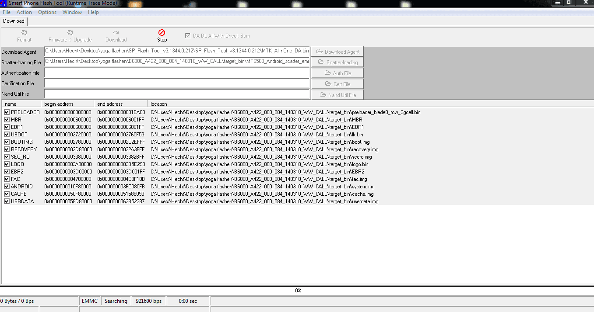Screen dimensions: 594x312
Task: Click the Authentication File input field
Action: coord(177,73)
